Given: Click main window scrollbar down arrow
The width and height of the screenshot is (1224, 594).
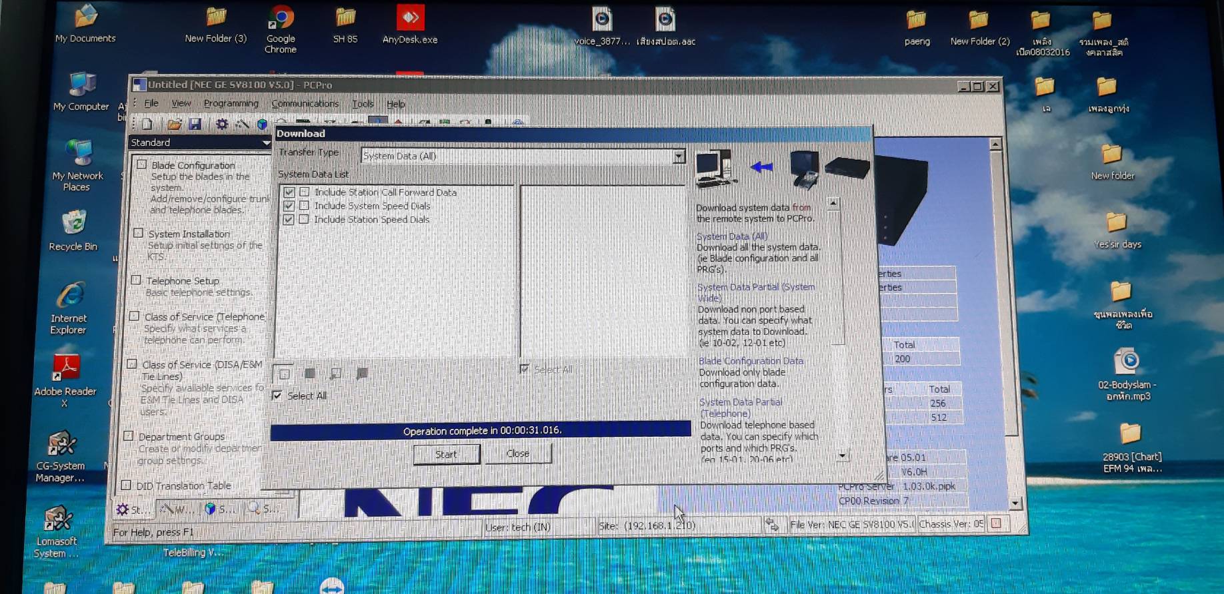Looking at the screenshot, I should (x=1015, y=503).
